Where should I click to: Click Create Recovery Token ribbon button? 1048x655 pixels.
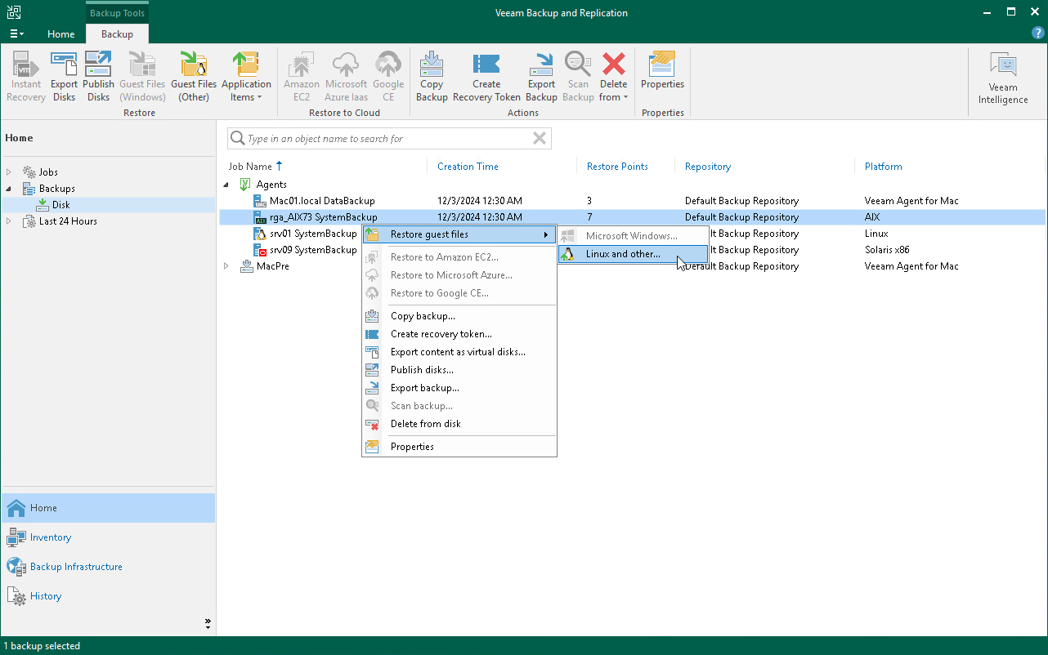pyautogui.click(x=486, y=77)
